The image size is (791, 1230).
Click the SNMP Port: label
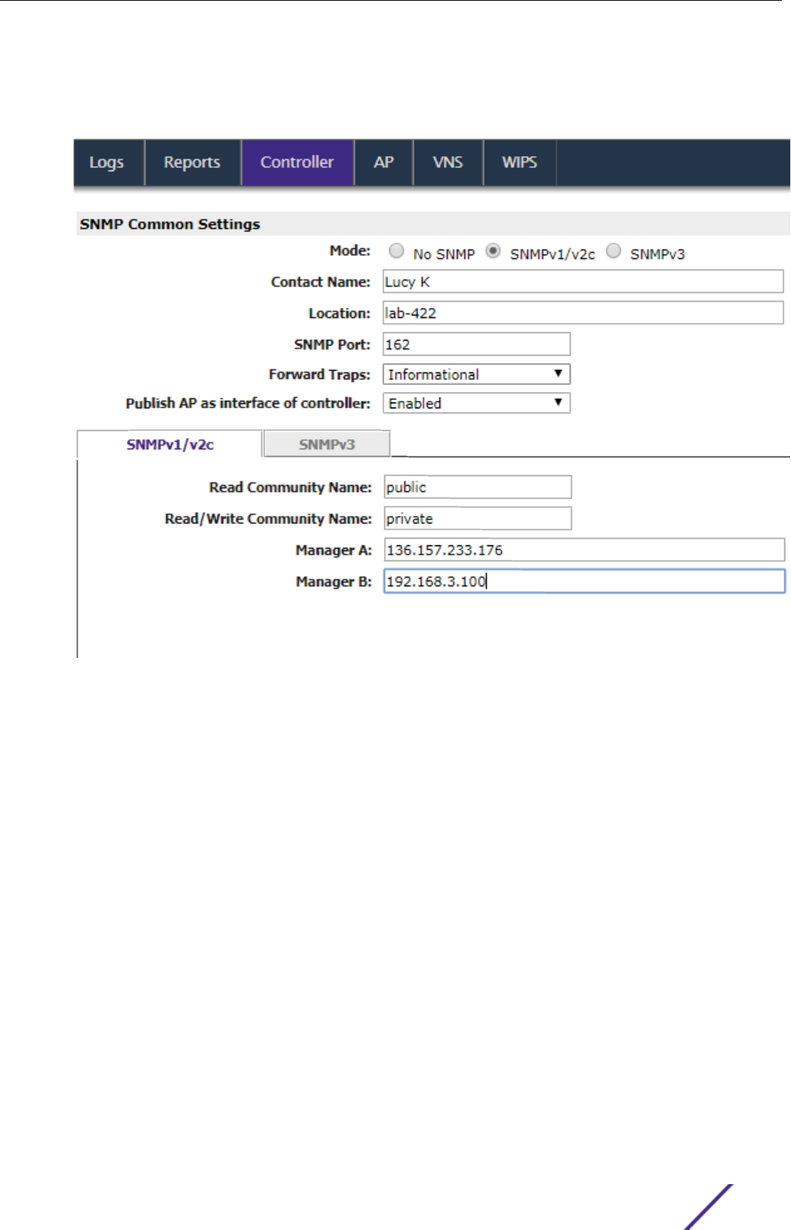[x=332, y=344]
